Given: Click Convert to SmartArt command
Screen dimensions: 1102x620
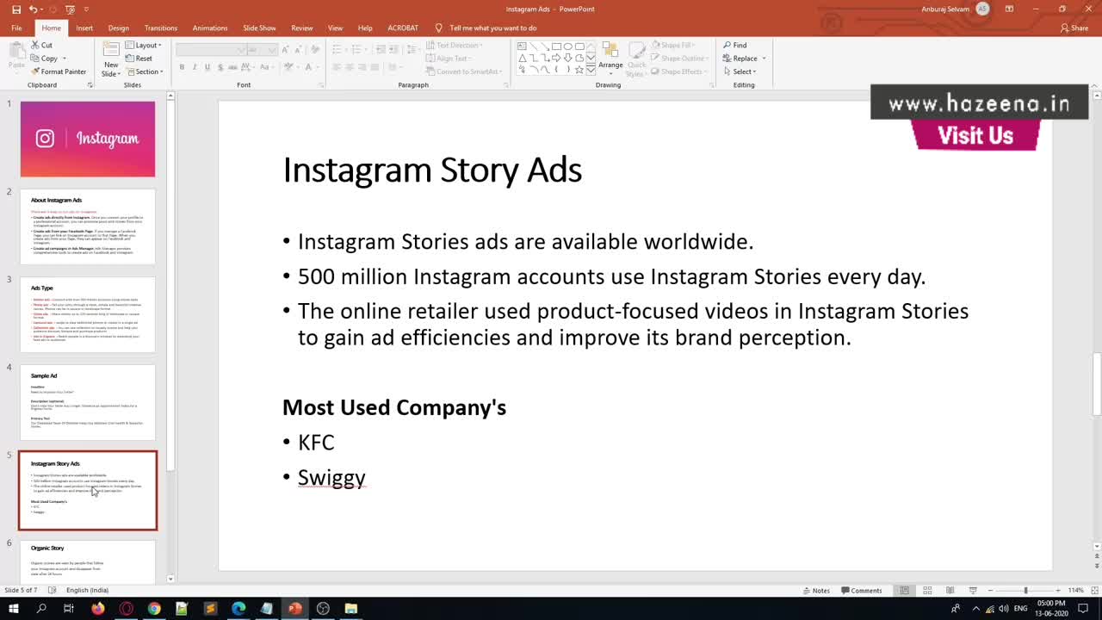Looking at the screenshot, I should 465,71.
